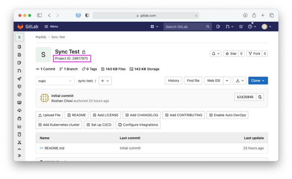Open the Menu hamburger in GitLab navbar
Image resolution: width=292 pixels, height=179 pixels.
[51, 27]
